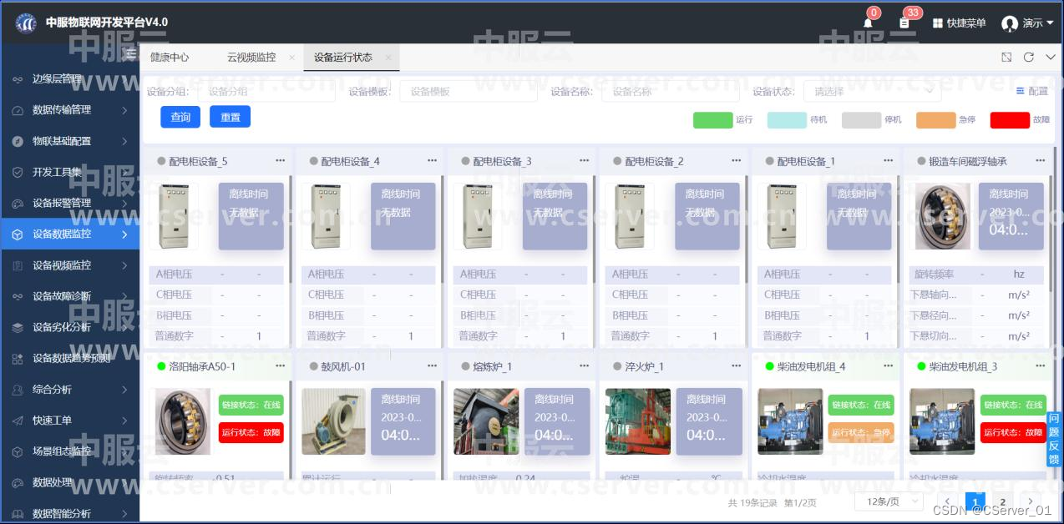Open the 问题反馈 feedback side button
This screenshot has width=1064, height=524.
point(1054,440)
